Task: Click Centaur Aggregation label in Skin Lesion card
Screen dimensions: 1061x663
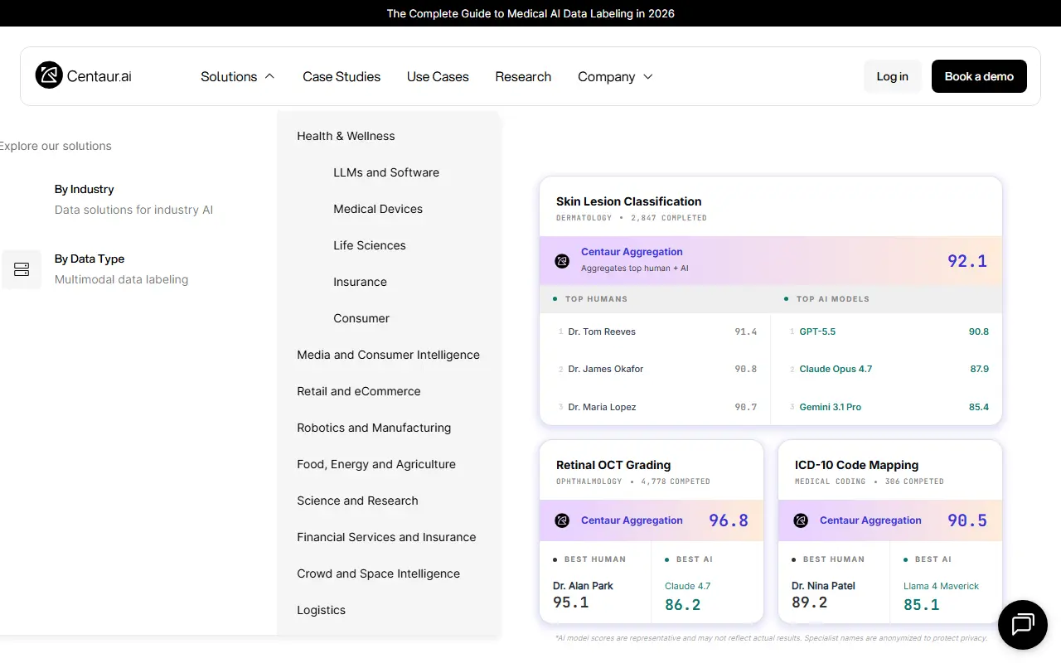Action: point(632,252)
